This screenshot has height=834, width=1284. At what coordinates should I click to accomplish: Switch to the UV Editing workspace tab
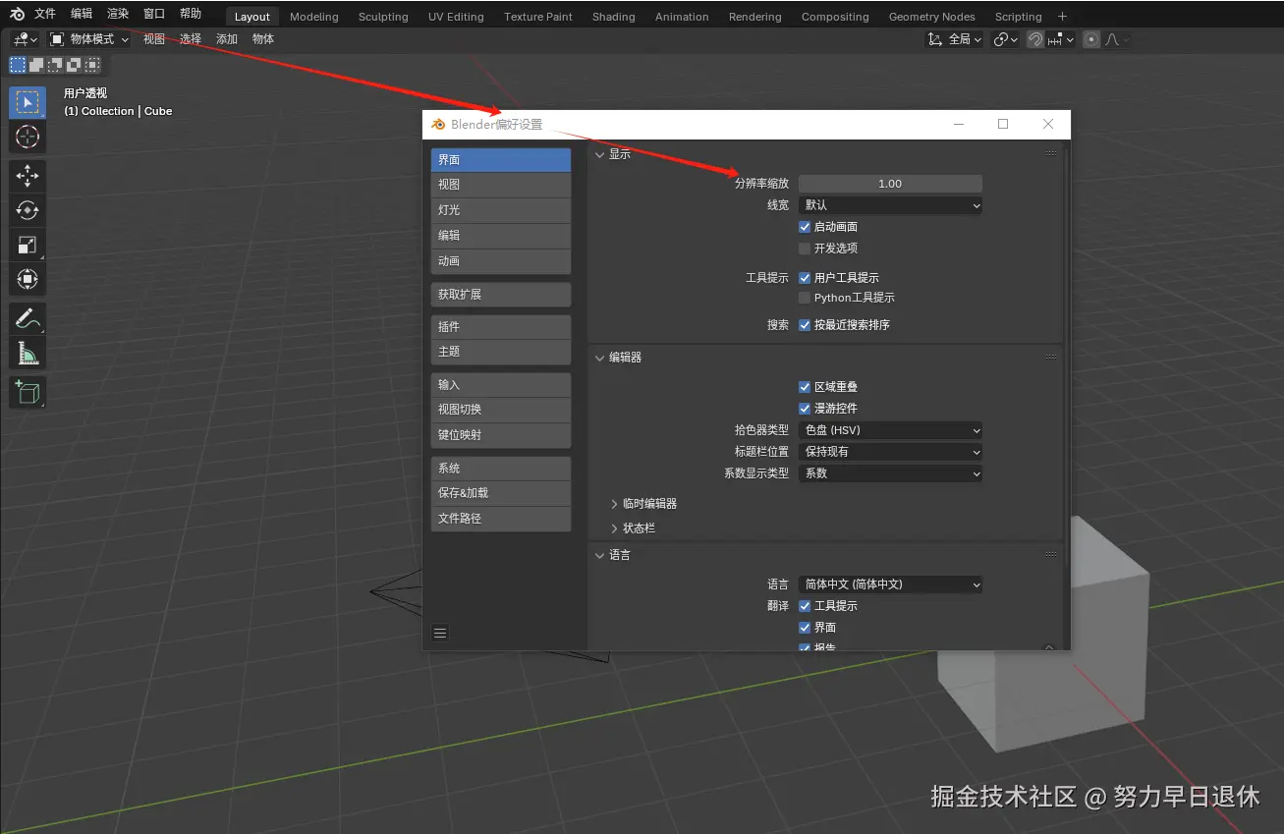point(456,17)
